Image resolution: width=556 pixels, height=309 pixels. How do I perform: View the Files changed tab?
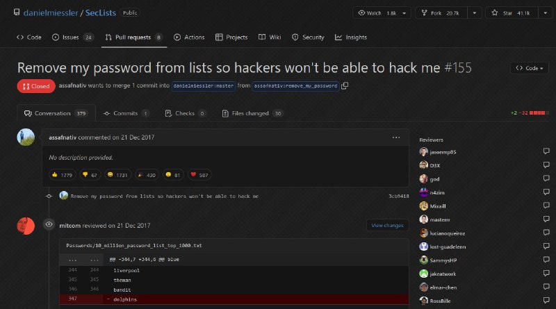pyautogui.click(x=252, y=113)
